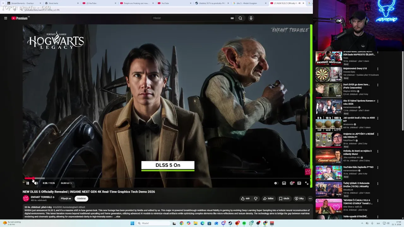This screenshot has width=404, height=227.
Task: Open player settings gear menu
Action: point(292,183)
